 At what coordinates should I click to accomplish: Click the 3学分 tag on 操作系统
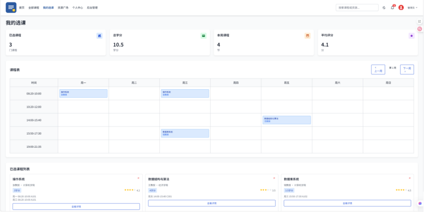coord(17,191)
